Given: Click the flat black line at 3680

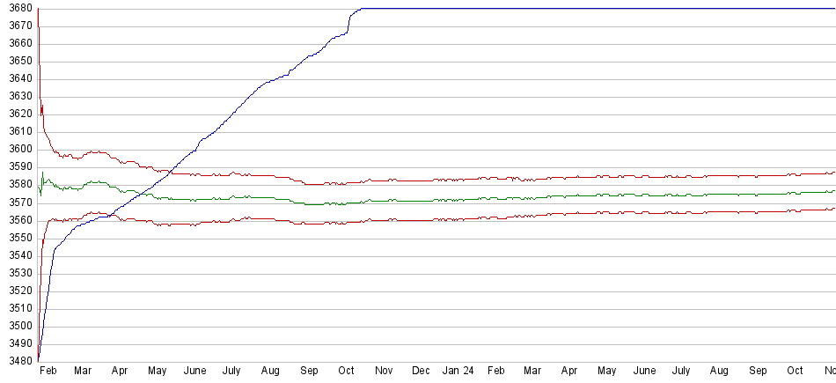Looking at the screenshot, I should [x=572, y=9].
